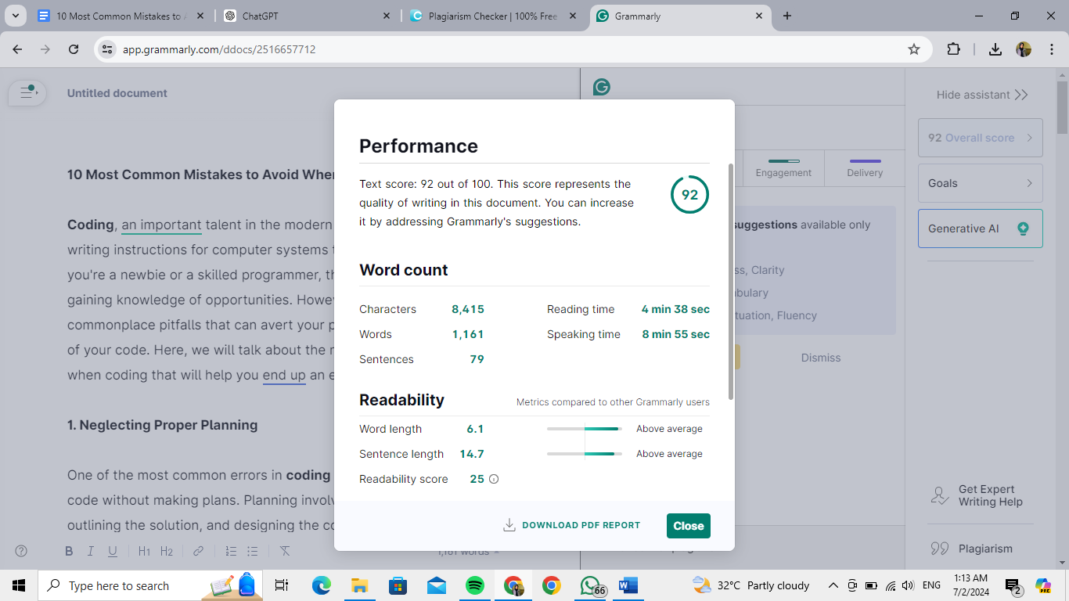Switch to the ChatGPT browser tab
1069x601 pixels.
308,16
